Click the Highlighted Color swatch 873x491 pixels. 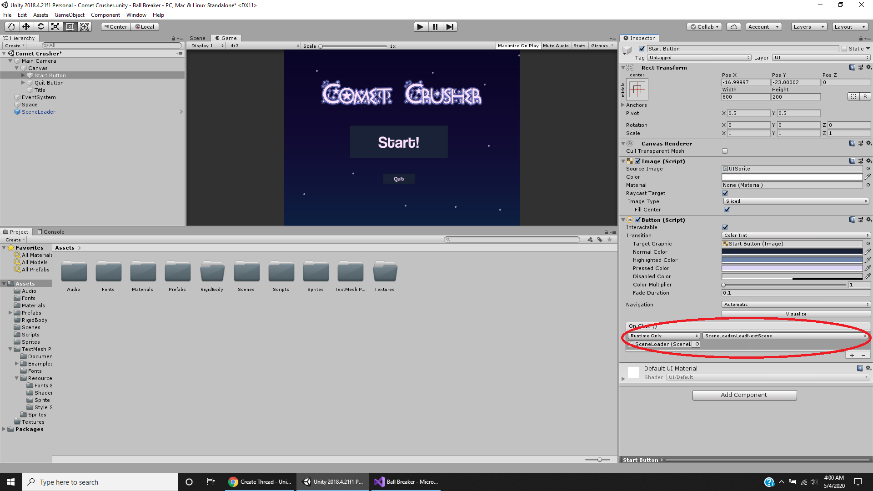click(792, 260)
